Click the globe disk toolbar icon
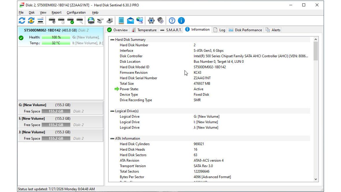Viewport: 341px width, 192px height. click(x=91, y=21)
